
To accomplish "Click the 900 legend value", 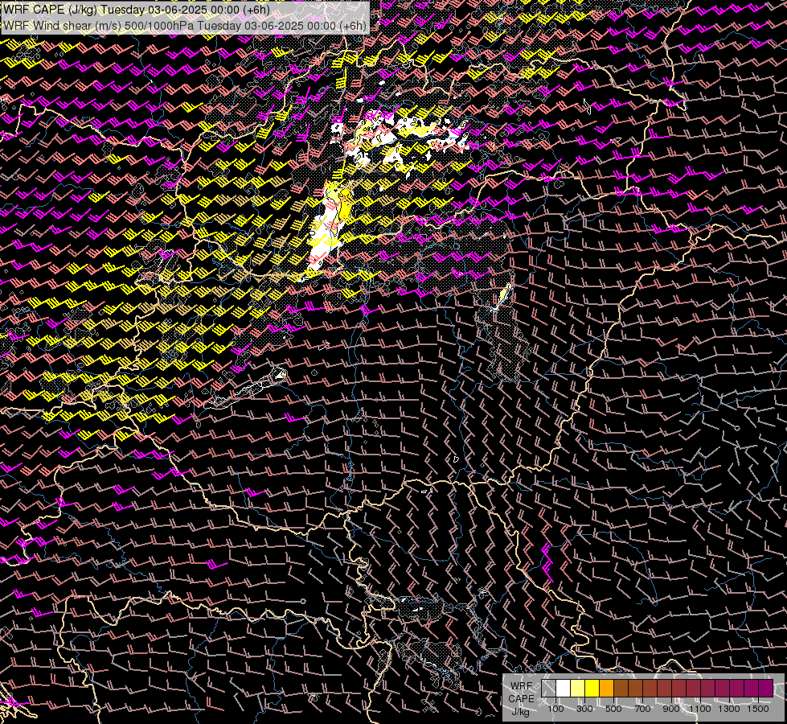I will click(671, 709).
